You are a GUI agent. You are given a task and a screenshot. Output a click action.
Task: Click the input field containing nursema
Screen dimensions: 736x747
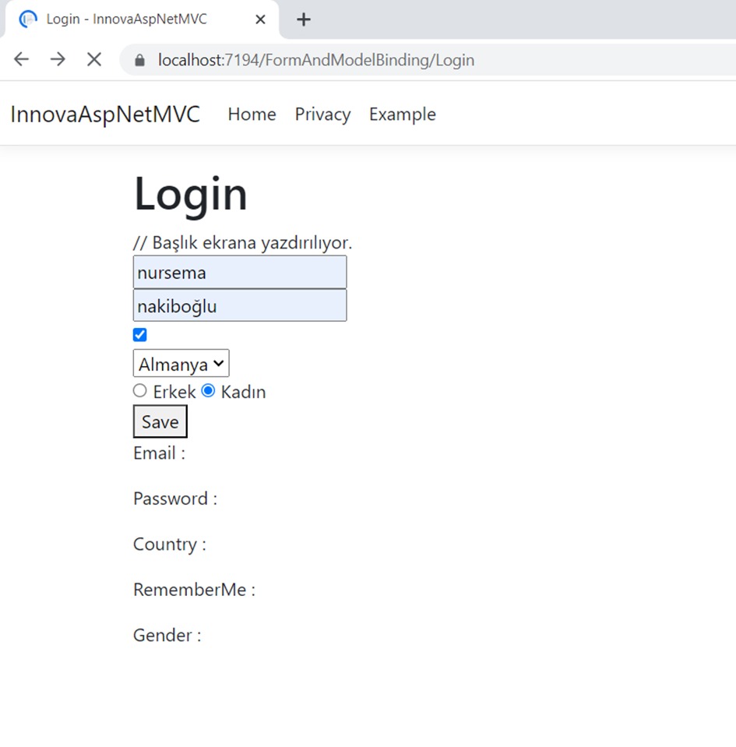240,272
